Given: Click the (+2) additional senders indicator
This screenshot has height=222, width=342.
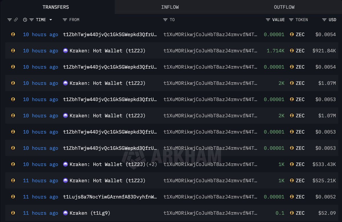Looking at the screenshot, I should pos(151,164).
